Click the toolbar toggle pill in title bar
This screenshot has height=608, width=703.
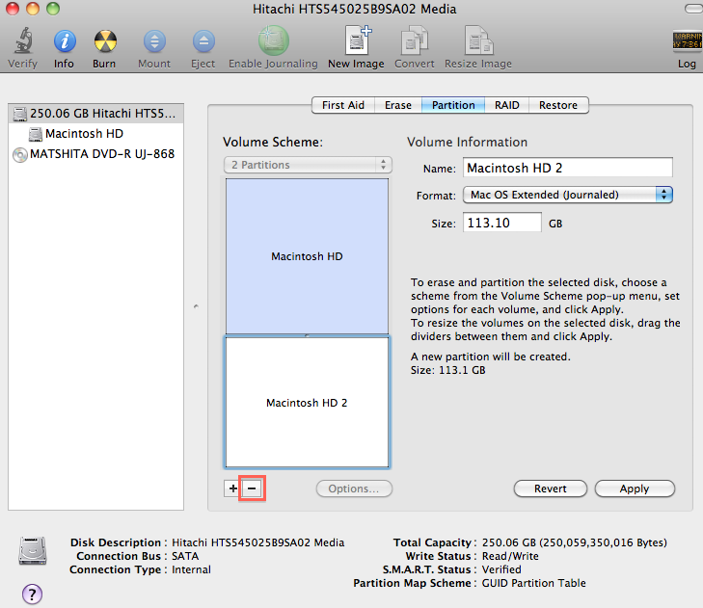click(694, 9)
